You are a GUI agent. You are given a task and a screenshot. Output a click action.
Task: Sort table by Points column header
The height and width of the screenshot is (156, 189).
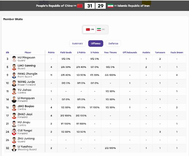click(51, 53)
